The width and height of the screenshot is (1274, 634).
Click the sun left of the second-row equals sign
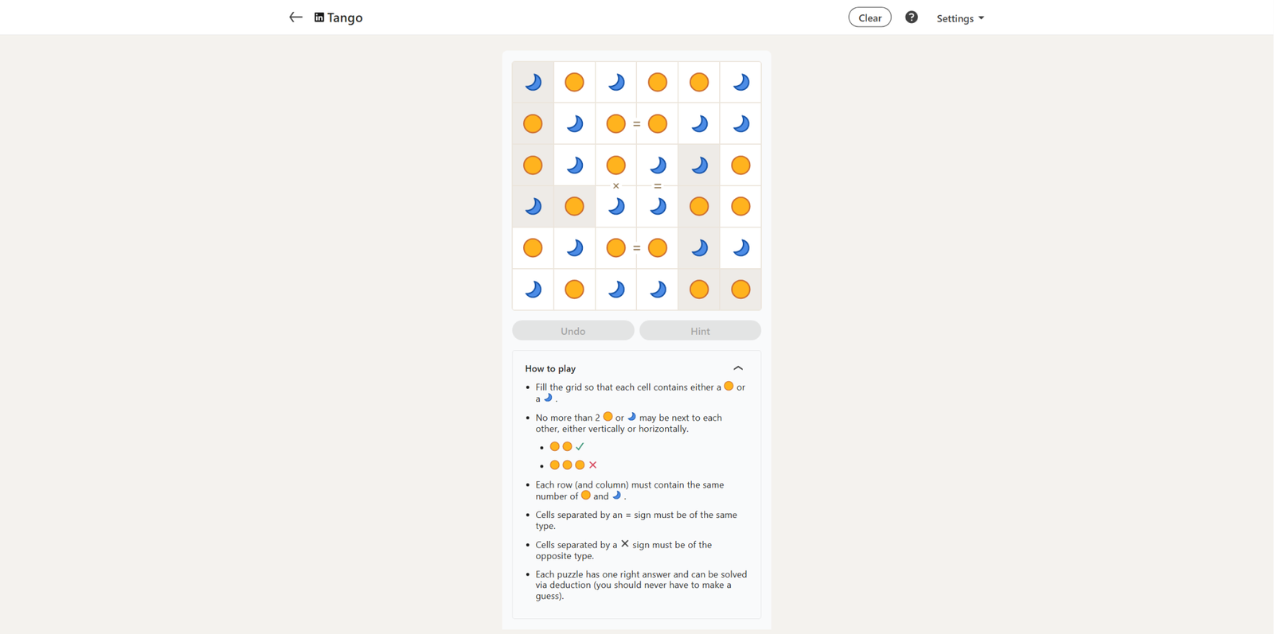click(x=616, y=123)
